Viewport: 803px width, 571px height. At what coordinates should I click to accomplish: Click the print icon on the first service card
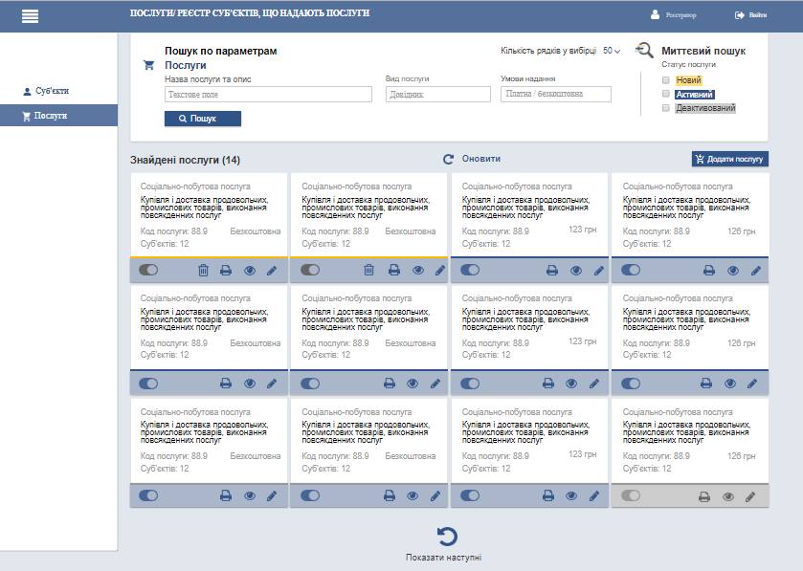[226, 271]
